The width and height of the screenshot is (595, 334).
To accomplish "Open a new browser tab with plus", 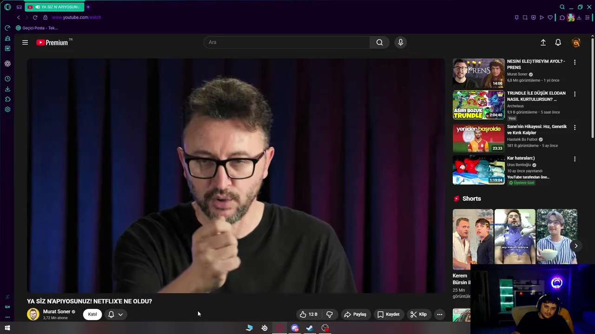I will pos(88,7).
